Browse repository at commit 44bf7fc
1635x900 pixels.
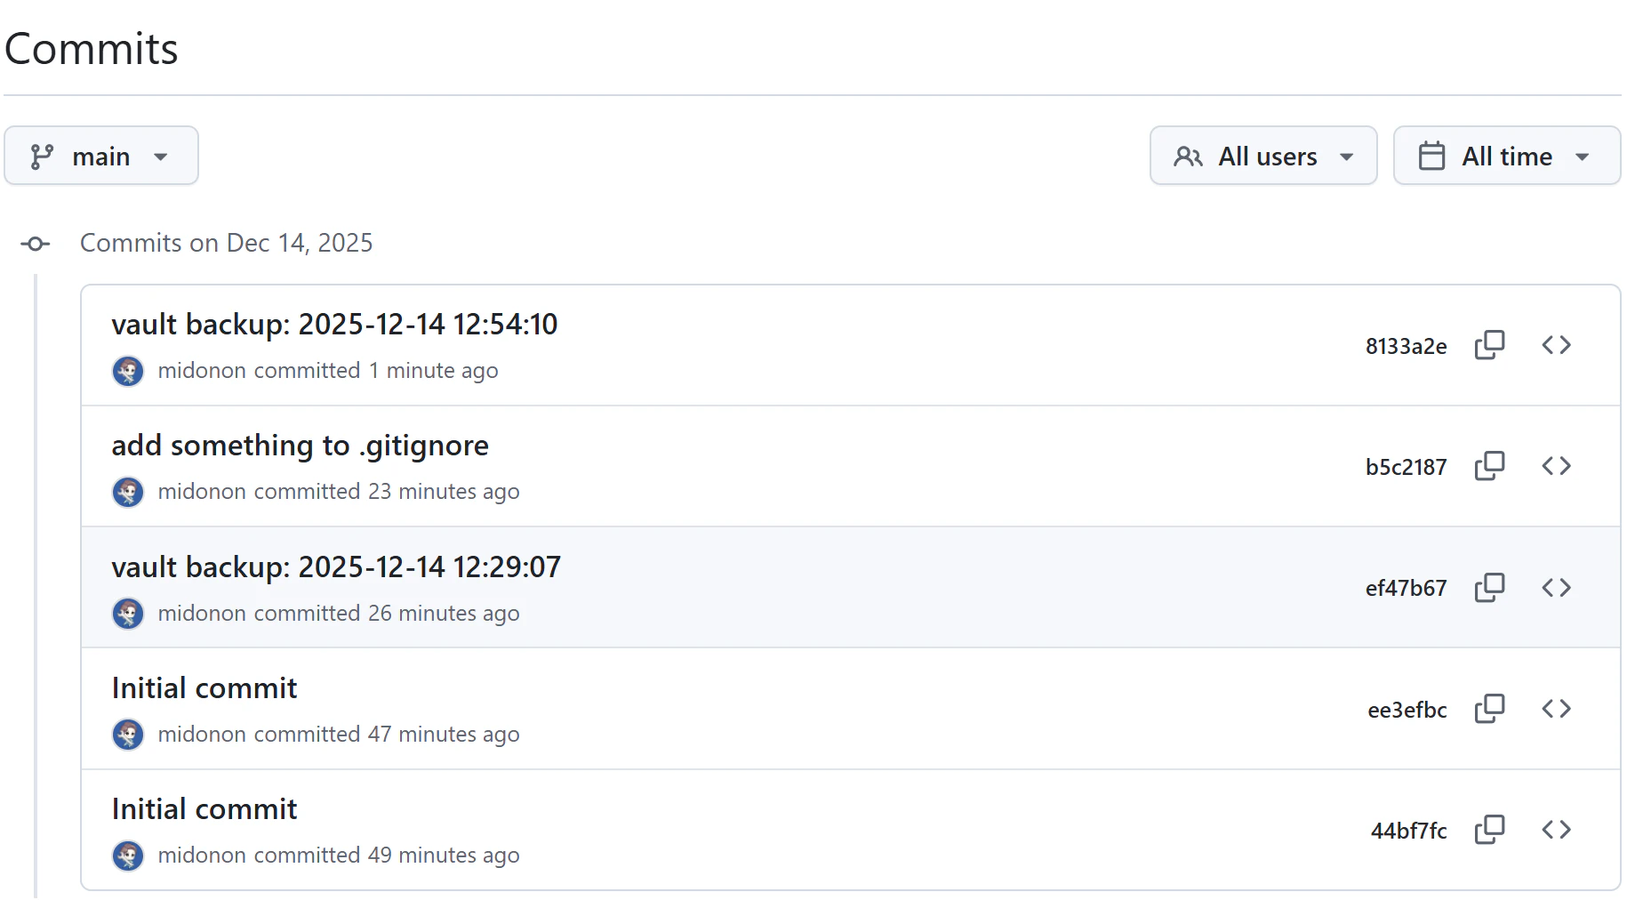(x=1556, y=830)
